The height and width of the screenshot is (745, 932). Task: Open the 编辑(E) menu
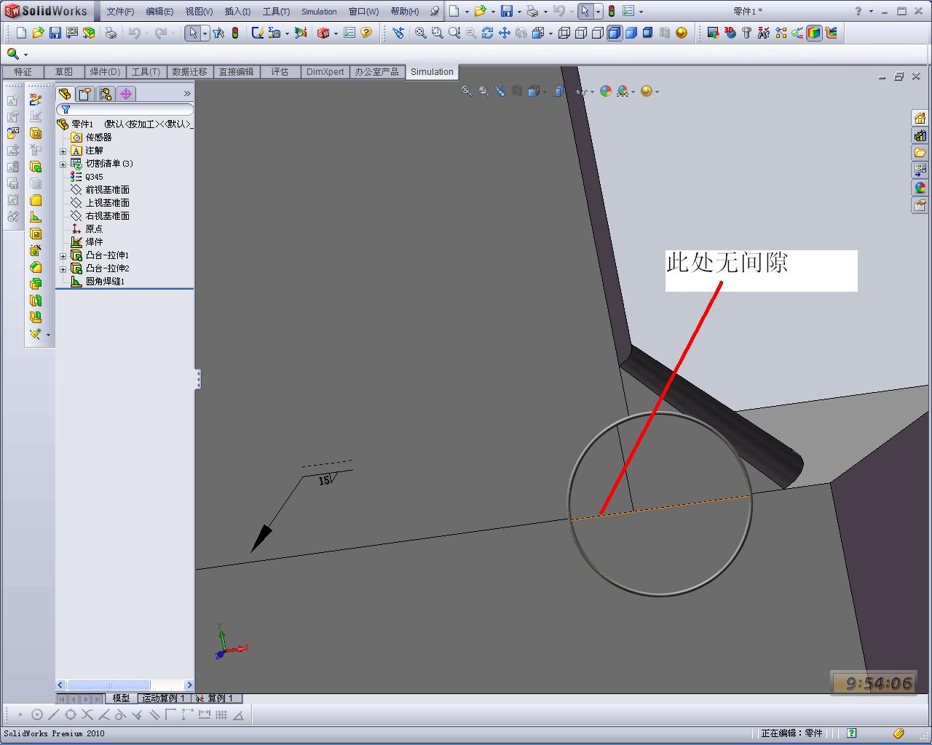[x=159, y=12]
